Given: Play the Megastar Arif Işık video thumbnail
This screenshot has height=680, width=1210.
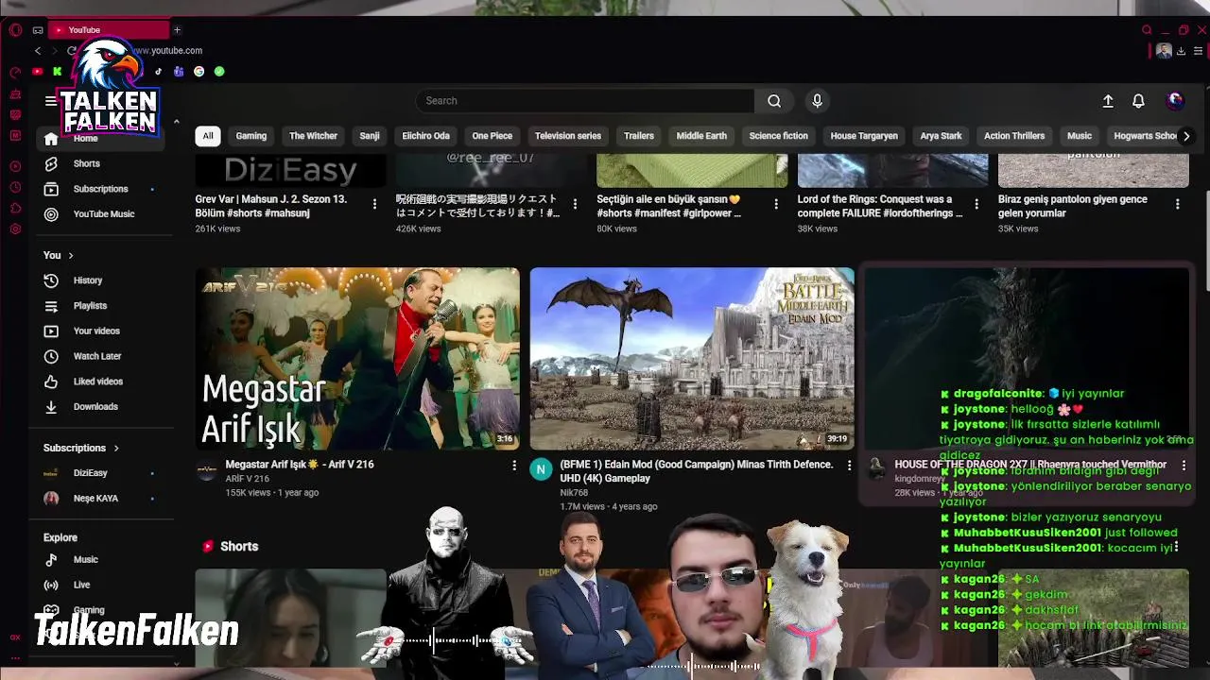Looking at the screenshot, I should [357, 359].
